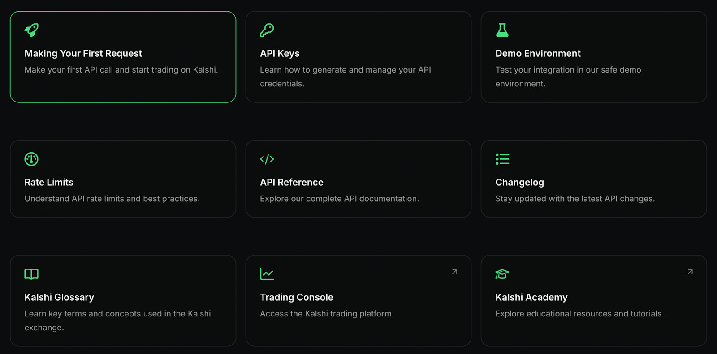Open the API Keys heading link

coord(280,53)
